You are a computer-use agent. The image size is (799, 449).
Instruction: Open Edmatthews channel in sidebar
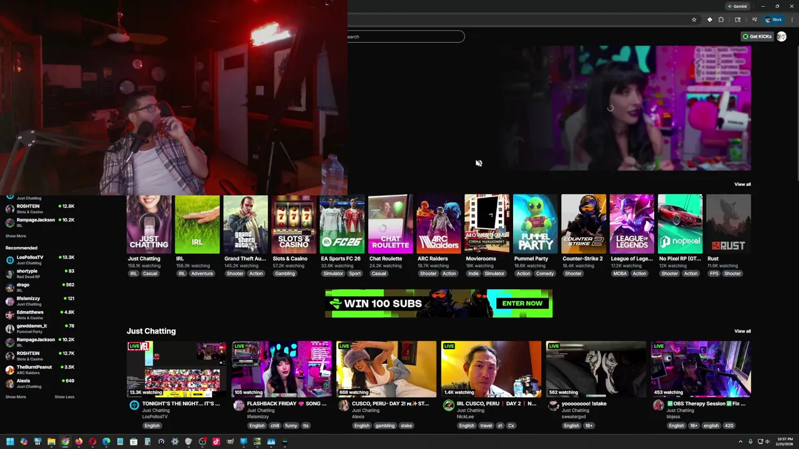click(x=40, y=314)
